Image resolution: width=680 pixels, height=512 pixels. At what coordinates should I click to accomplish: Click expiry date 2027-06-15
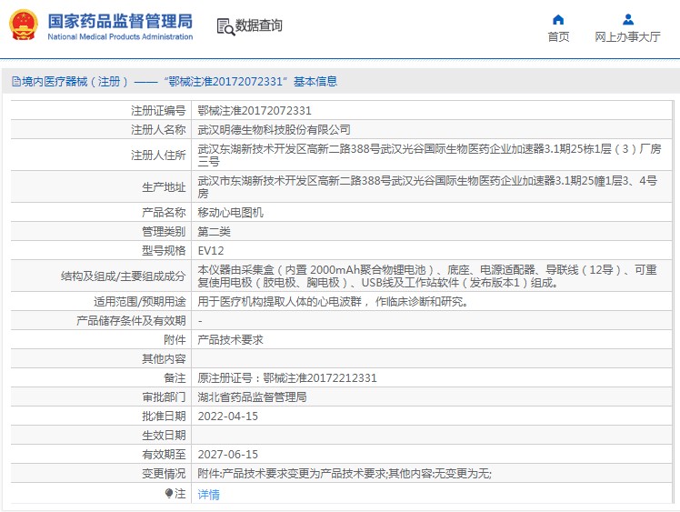tap(227, 455)
